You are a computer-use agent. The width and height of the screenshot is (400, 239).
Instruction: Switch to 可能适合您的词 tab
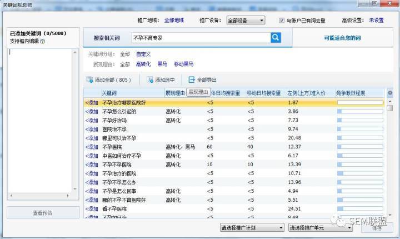pyautogui.click(x=342, y=38)
